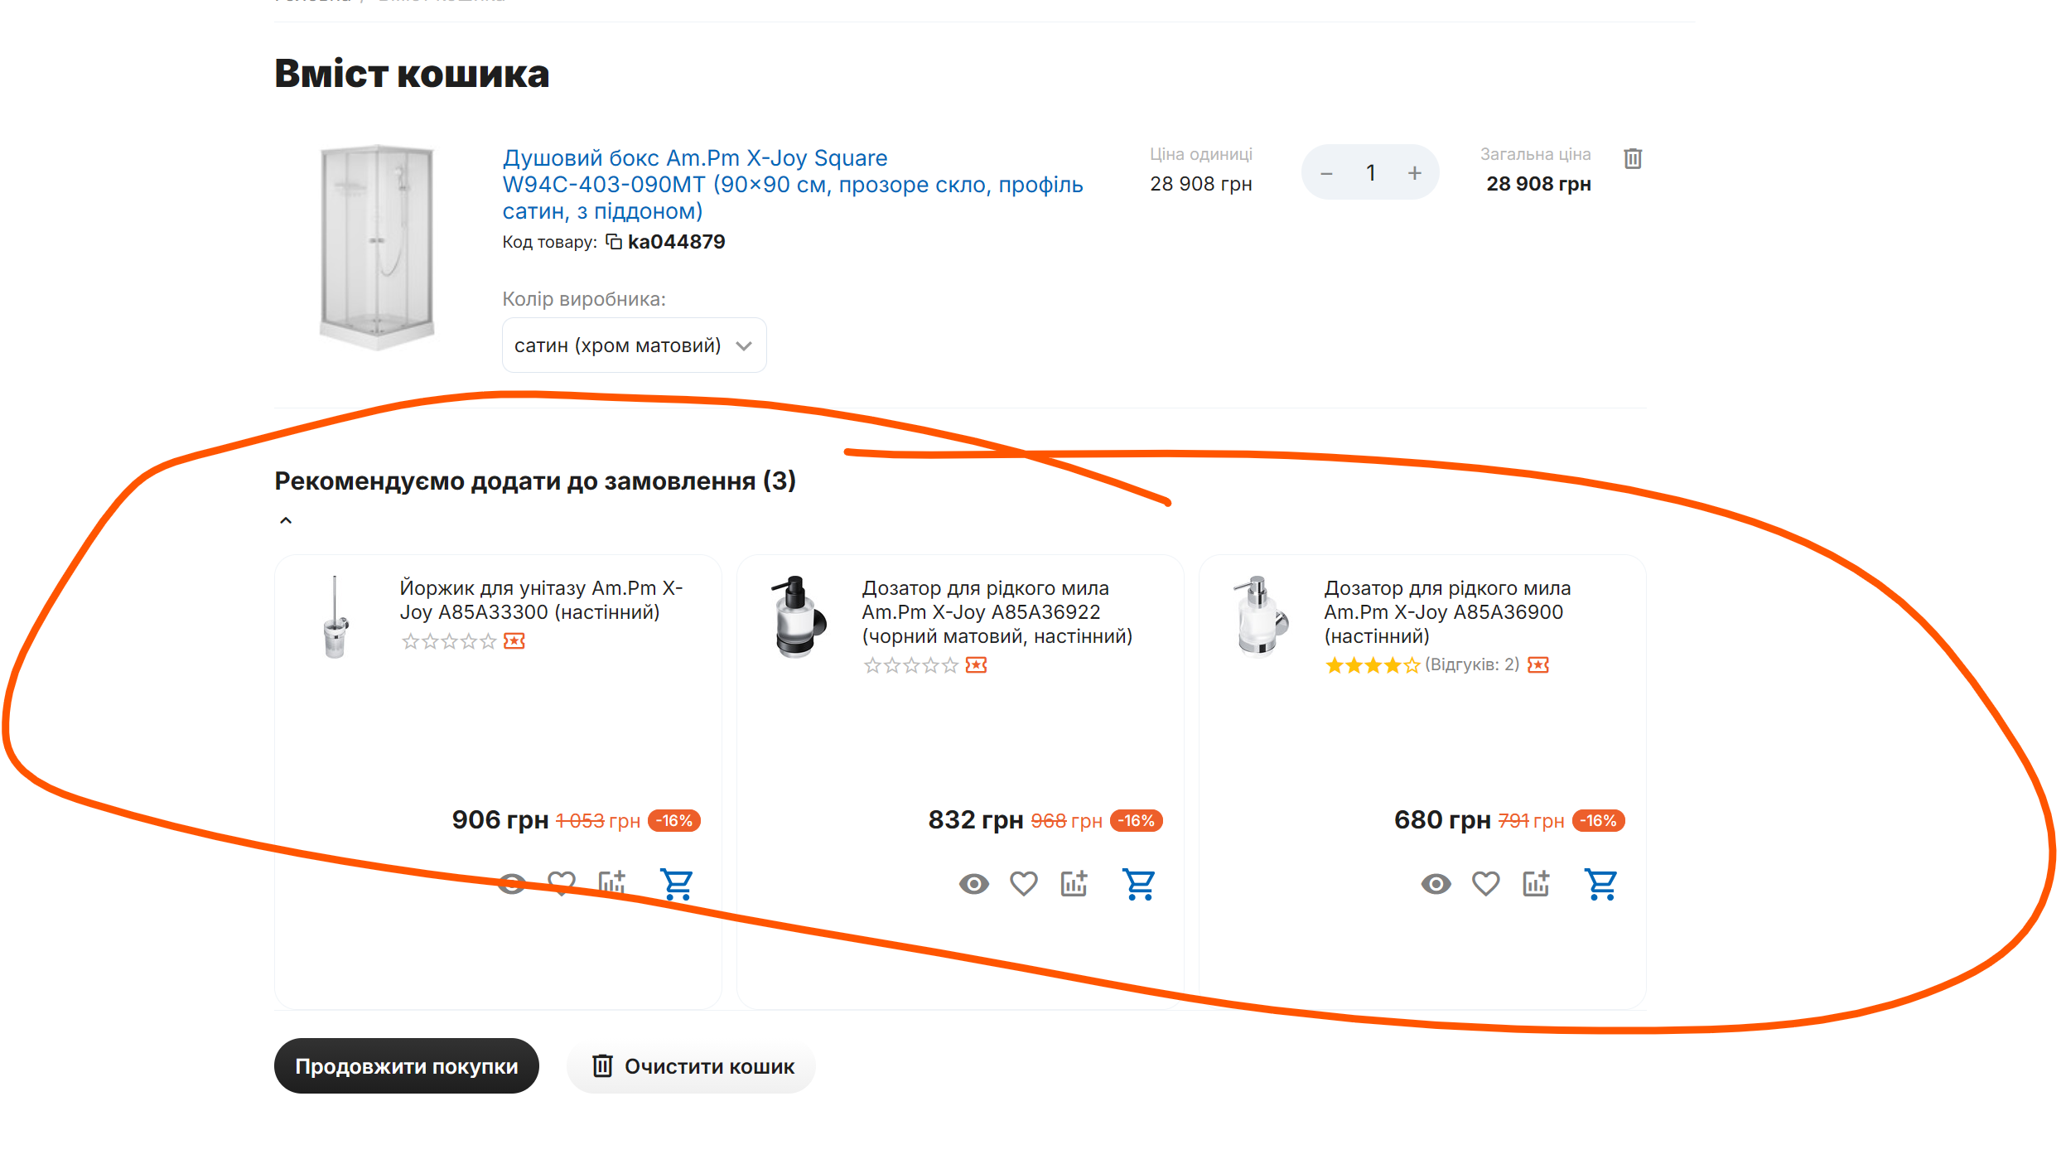Quick view the toilet brush product
Screen dimensions: 2066x1164
coord(512,884)
